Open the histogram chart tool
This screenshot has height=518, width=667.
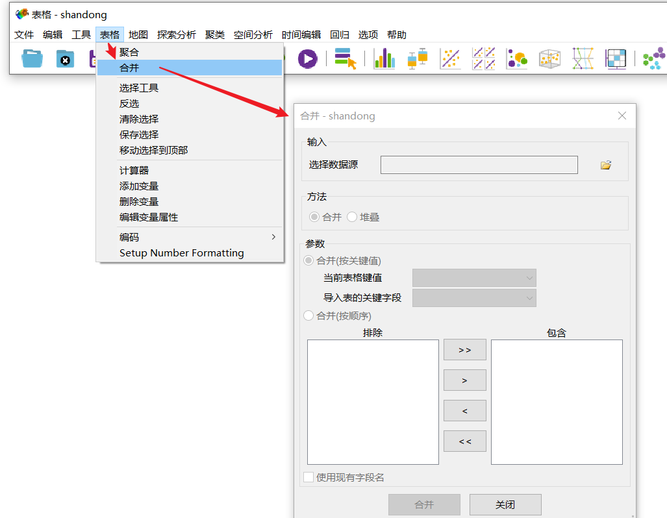[x=384, y=58]
